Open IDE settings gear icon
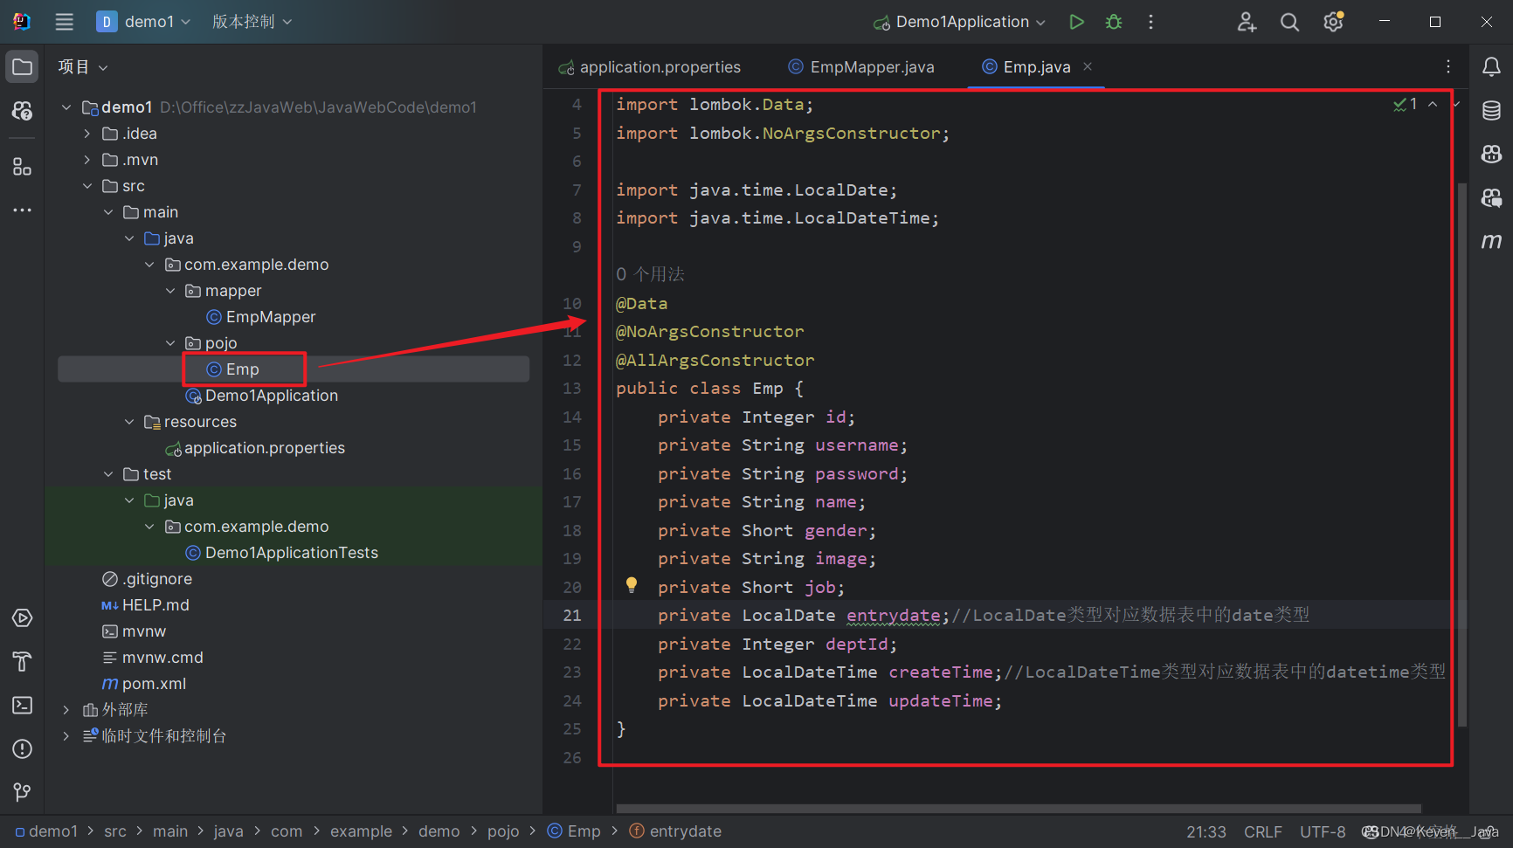 tap(1333, 22)
